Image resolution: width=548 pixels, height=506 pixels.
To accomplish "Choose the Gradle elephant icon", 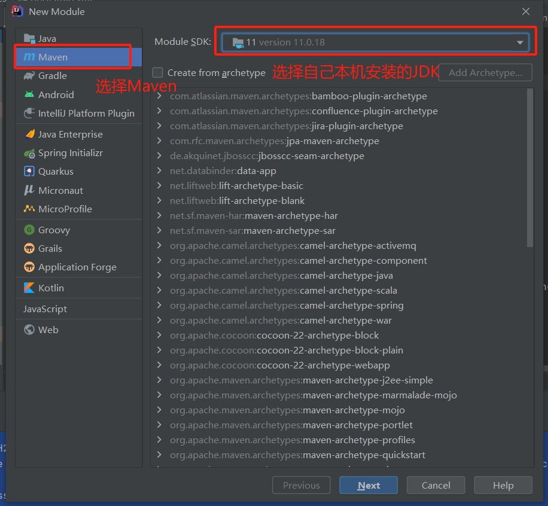I will [29, 75].
